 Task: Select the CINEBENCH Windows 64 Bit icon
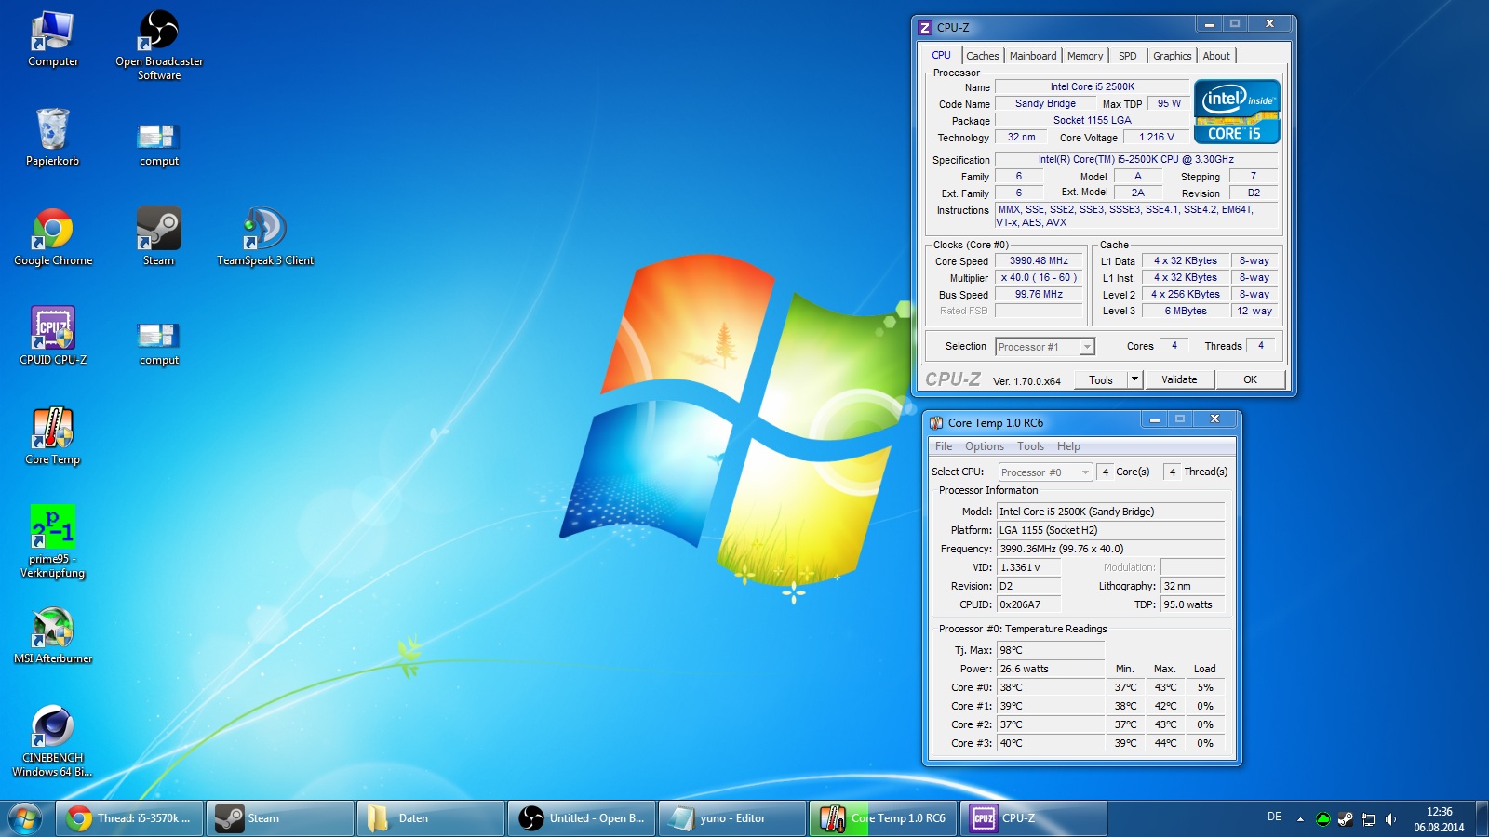[53, 742]
